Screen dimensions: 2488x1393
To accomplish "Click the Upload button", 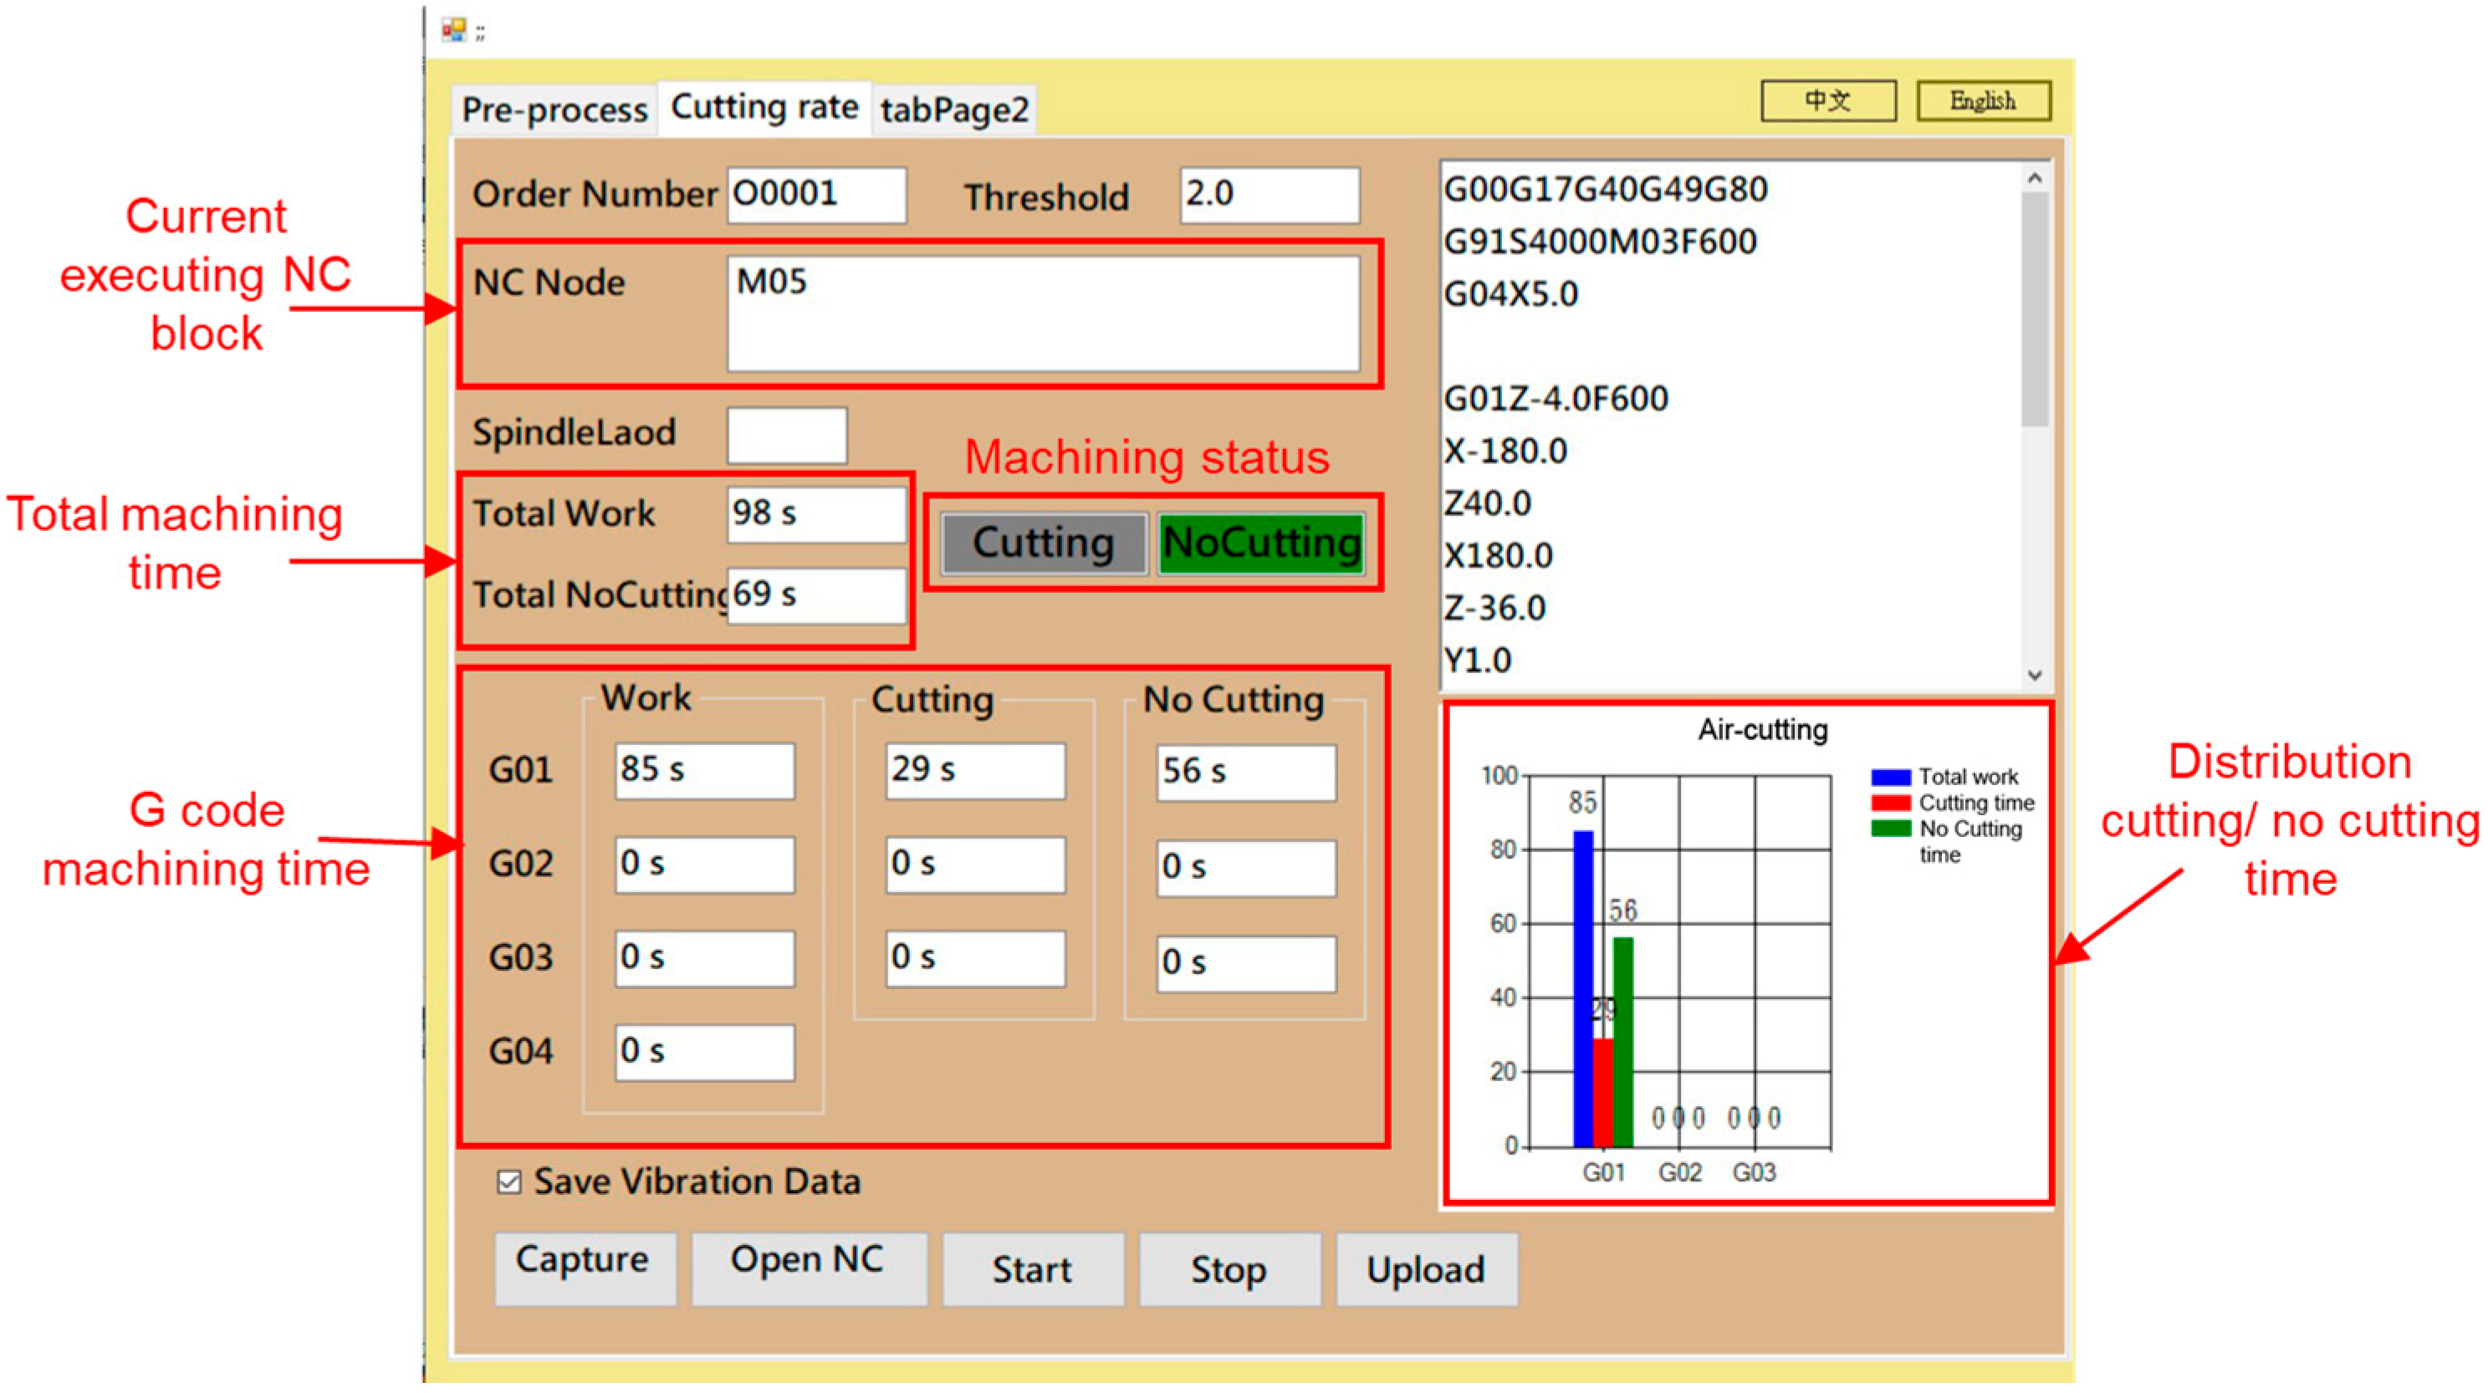I will 1426,1268.
